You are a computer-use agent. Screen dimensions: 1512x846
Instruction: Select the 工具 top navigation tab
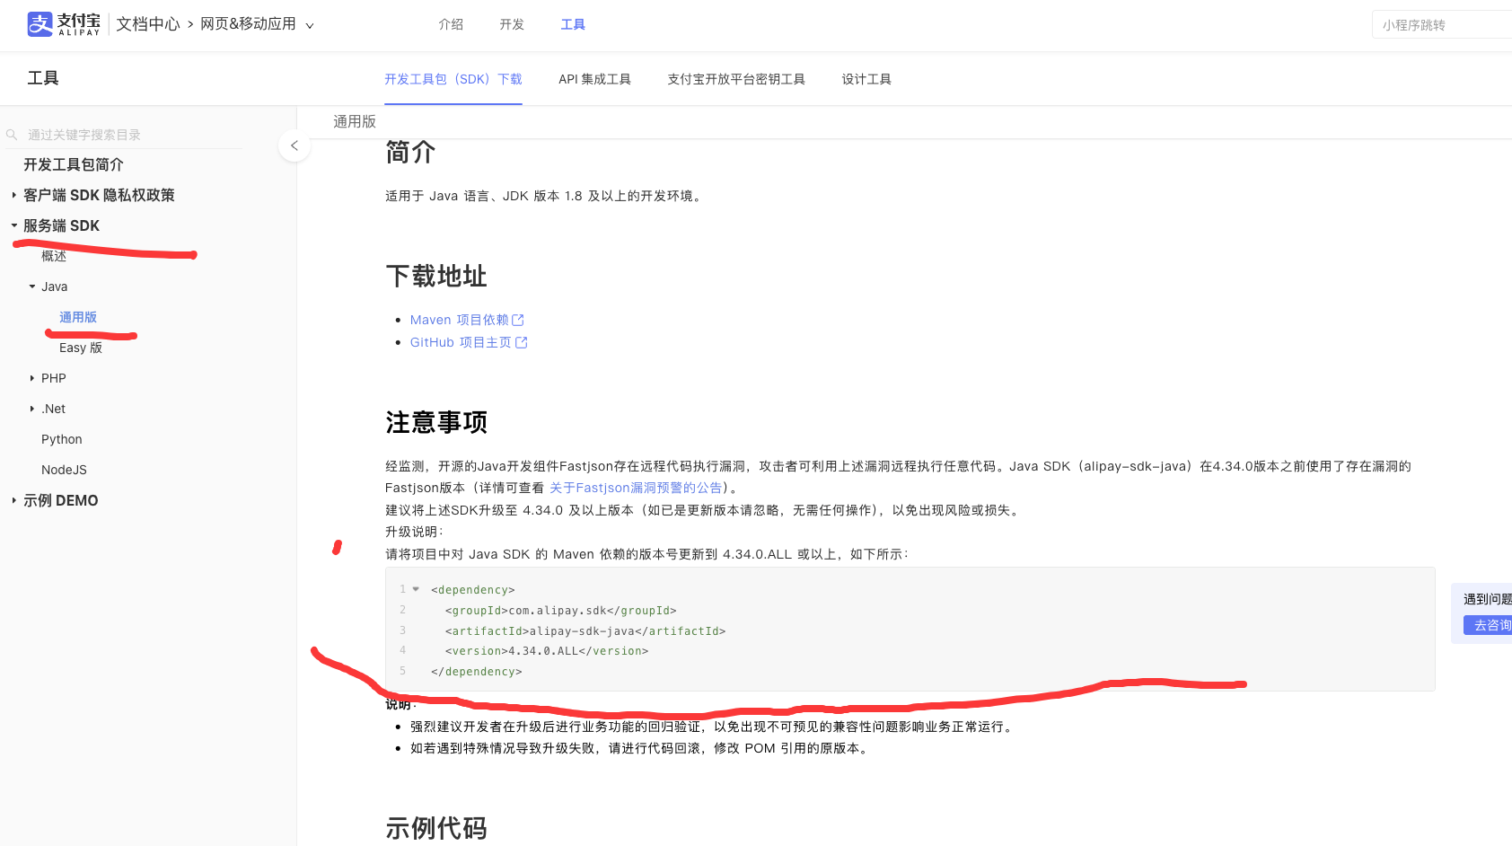(x=573, y=24)
